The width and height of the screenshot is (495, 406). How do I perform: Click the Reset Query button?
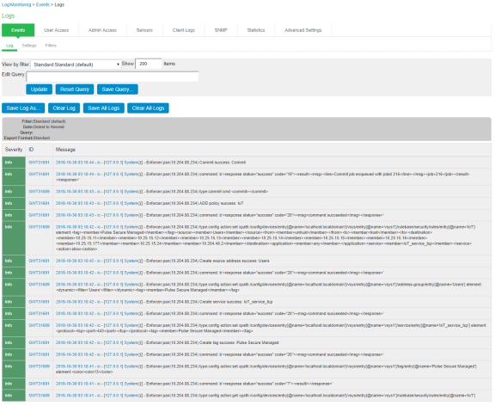click(75, 89)
